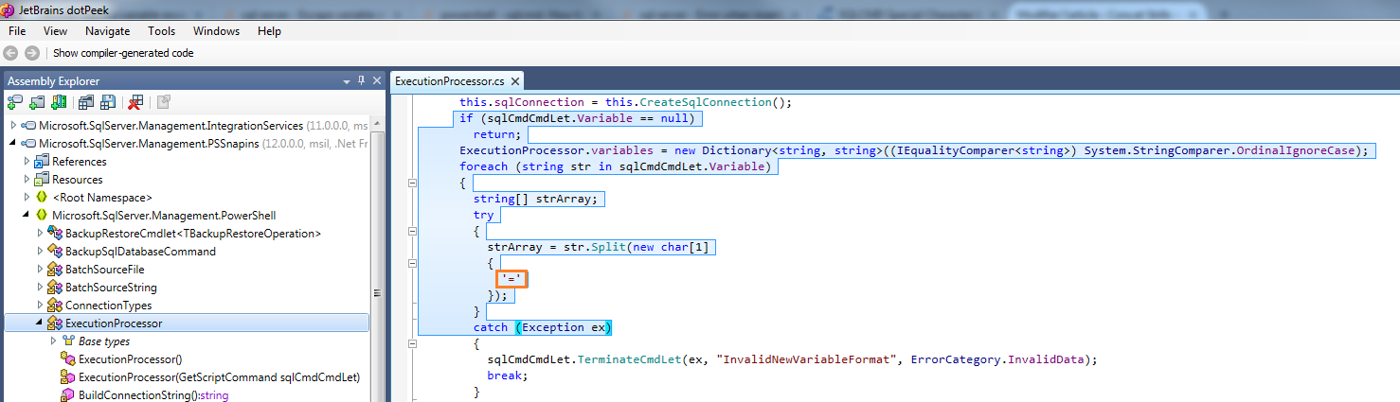Select the BatchSourceFile class
Screen dimensions: 1400x402
click(105, 270)
